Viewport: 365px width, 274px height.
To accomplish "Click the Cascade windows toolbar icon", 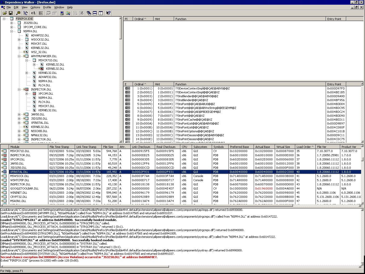I will point(89,13).
